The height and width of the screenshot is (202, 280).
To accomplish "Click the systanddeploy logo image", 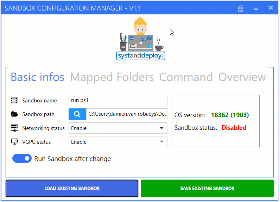I will coord(141,39).
